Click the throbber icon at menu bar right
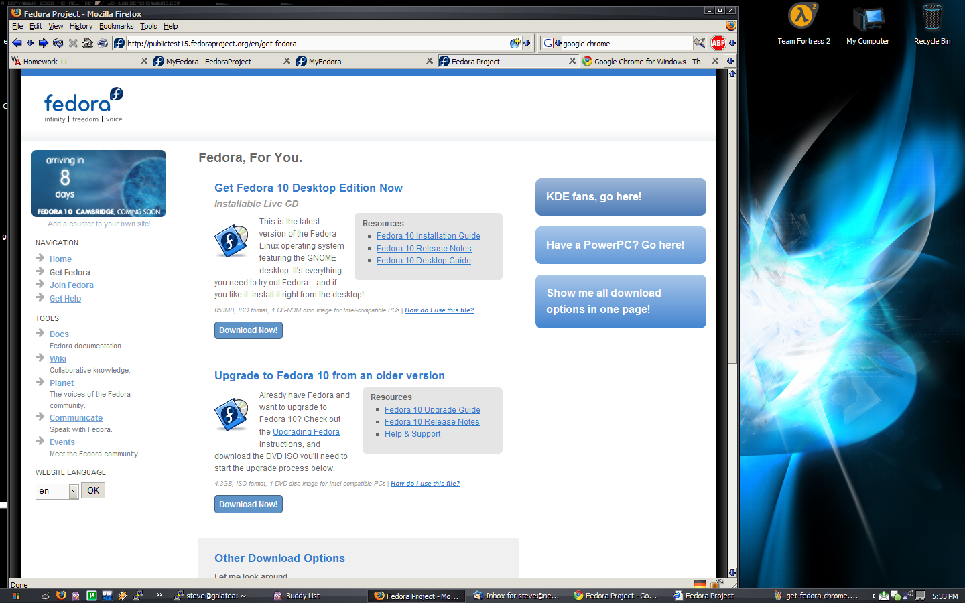 click(730, 25)
